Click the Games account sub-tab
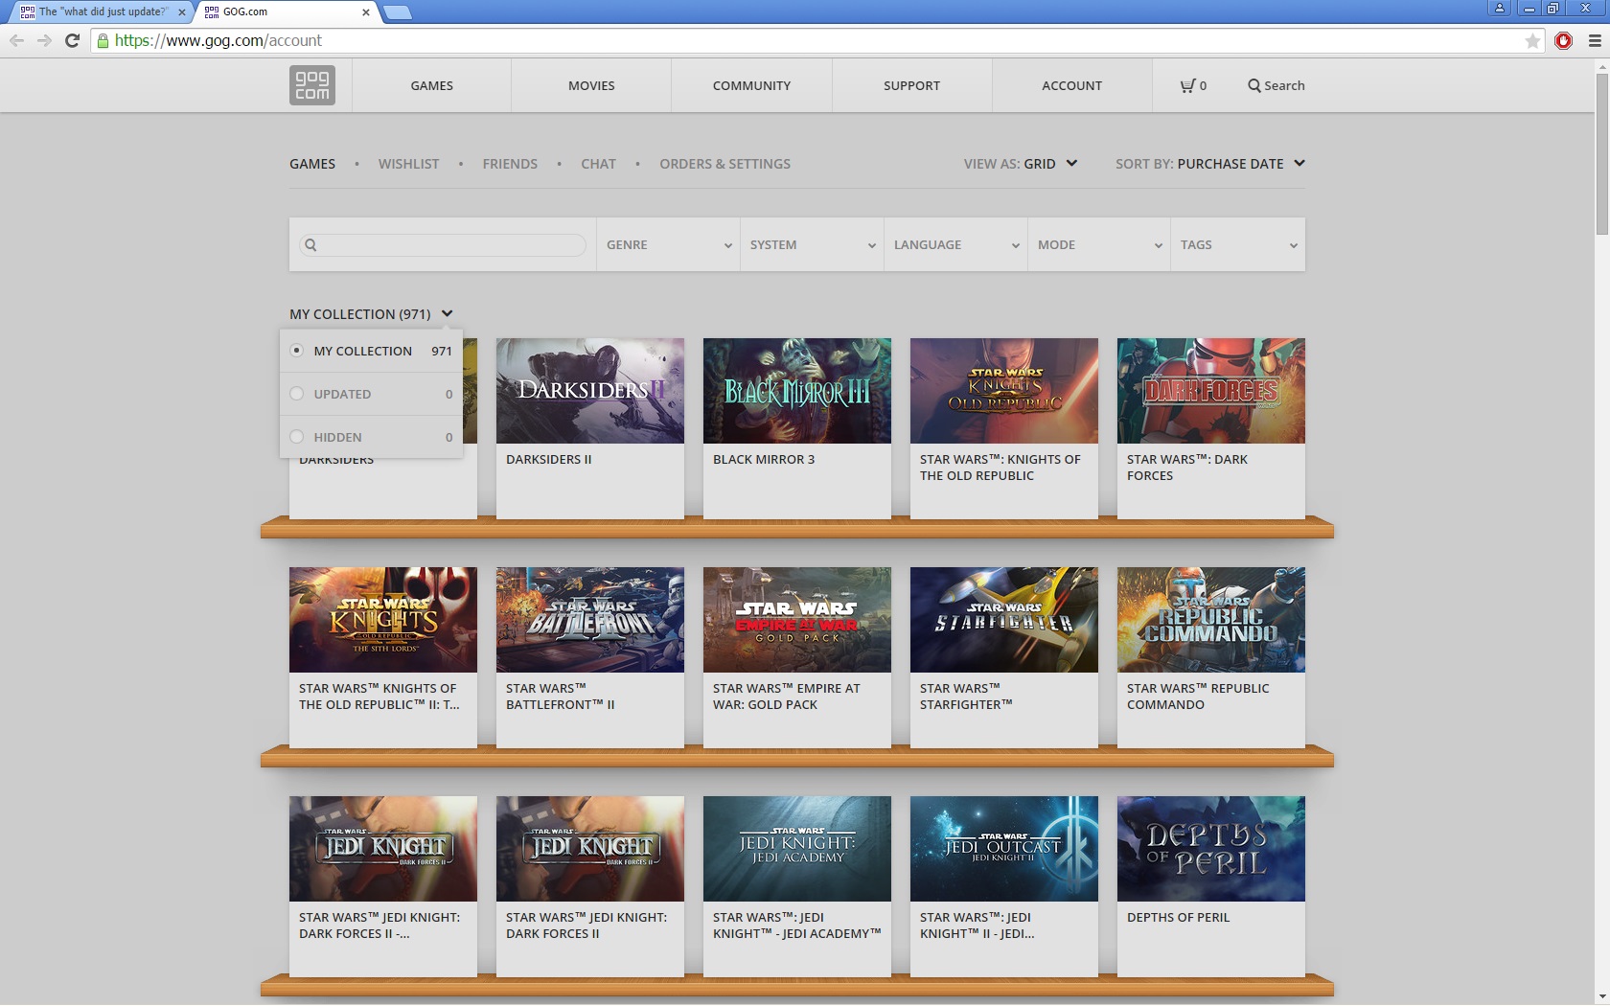Viewport: 1610px width, 1006px height. (312, 164)
